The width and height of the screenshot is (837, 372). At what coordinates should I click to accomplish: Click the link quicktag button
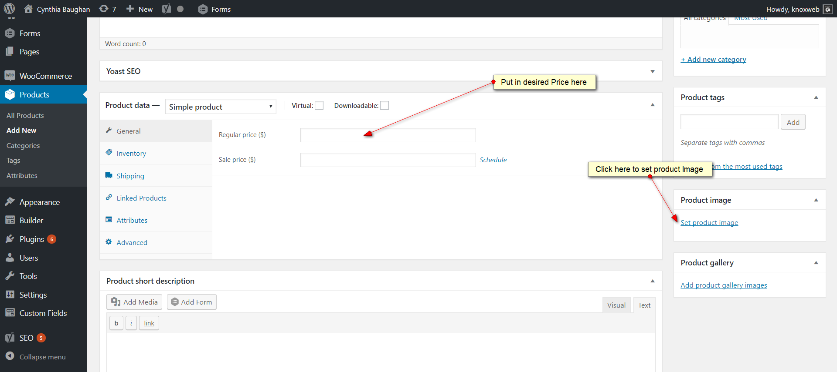pyautogui.click(x=149, y=323)
